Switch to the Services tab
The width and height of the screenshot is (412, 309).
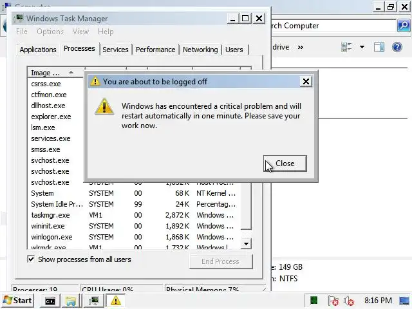(115, 50)
